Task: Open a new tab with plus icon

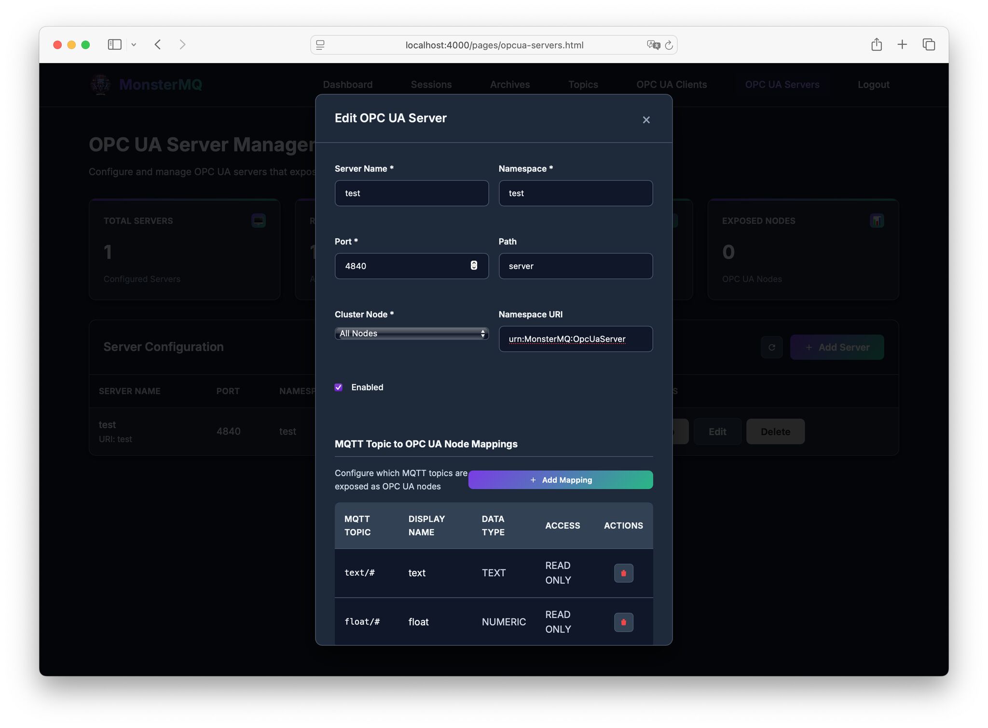Action: point(902,45)
